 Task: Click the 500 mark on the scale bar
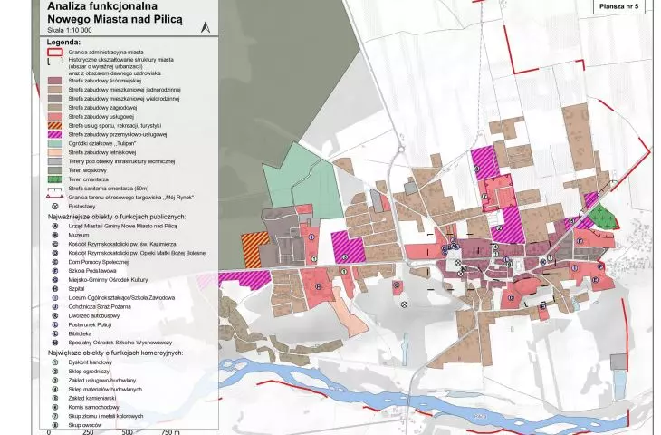(x=128, y=432)
